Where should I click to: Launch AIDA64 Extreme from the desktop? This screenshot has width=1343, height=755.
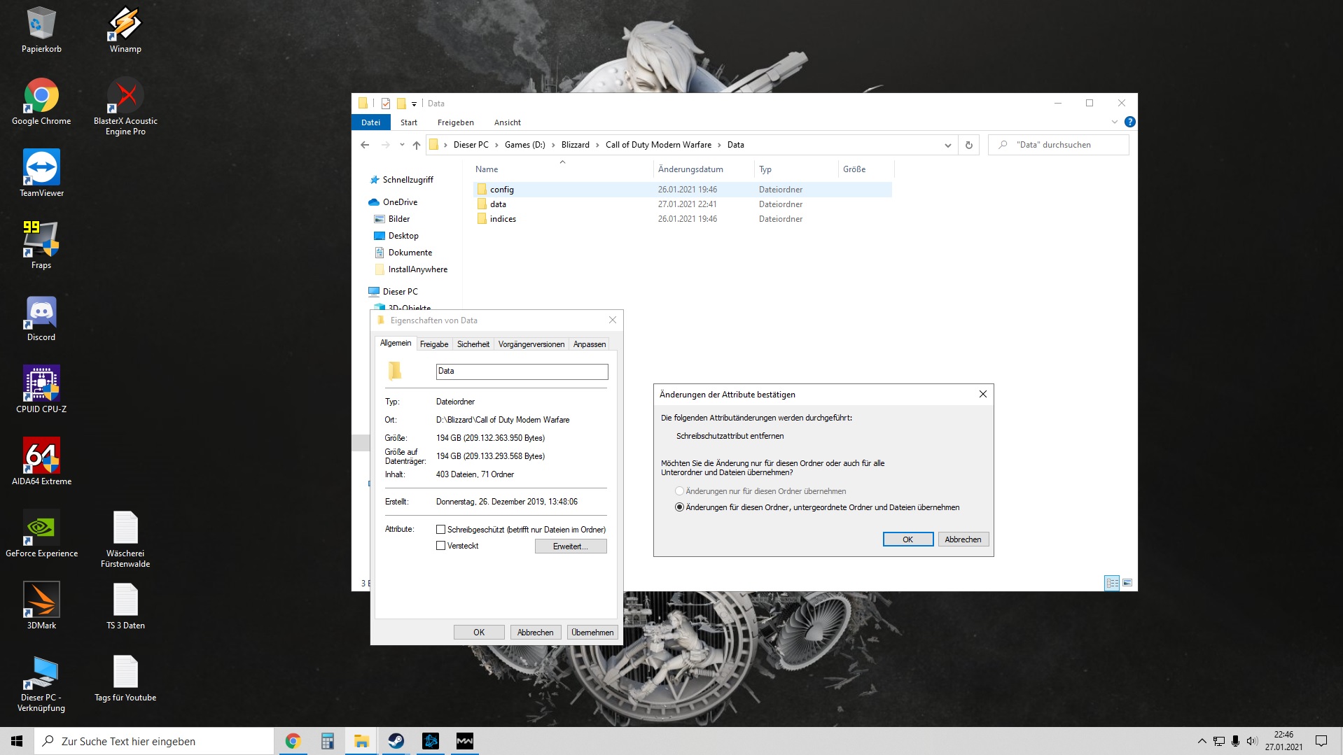click(x=41, y=462)
